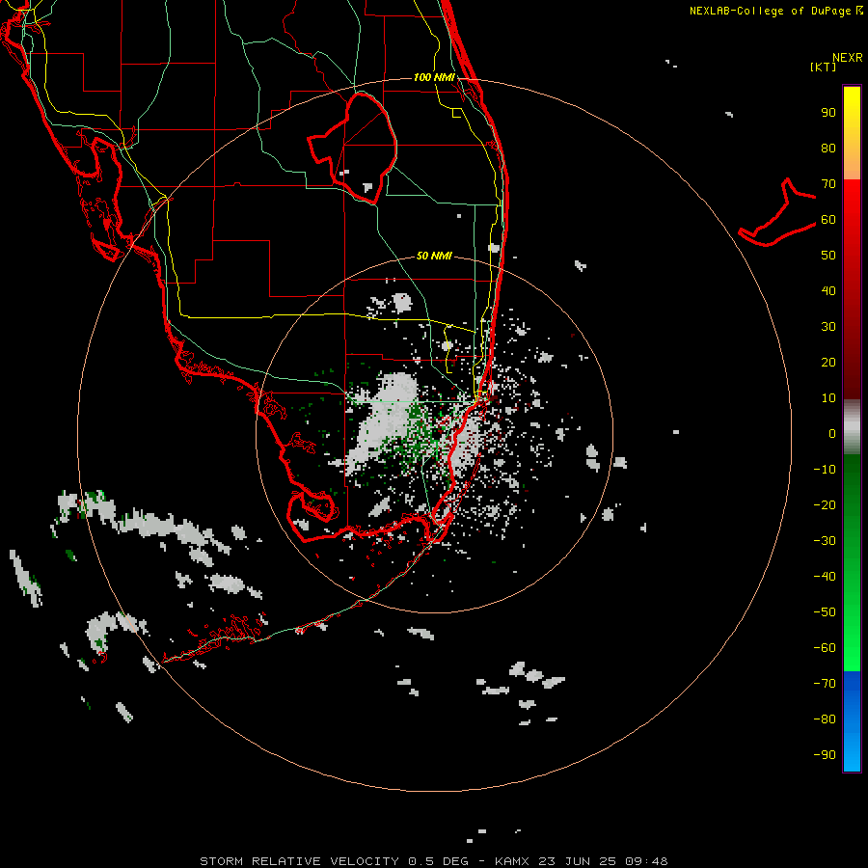Click the -30 value on the velocity scale
This screenshot has width=868, height=868.
pyautogui.click(x=825, y=541)
